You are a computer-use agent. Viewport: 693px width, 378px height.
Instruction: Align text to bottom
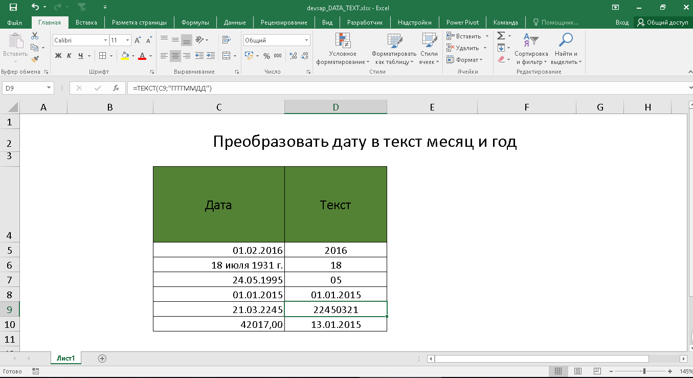tap(187, 40)
